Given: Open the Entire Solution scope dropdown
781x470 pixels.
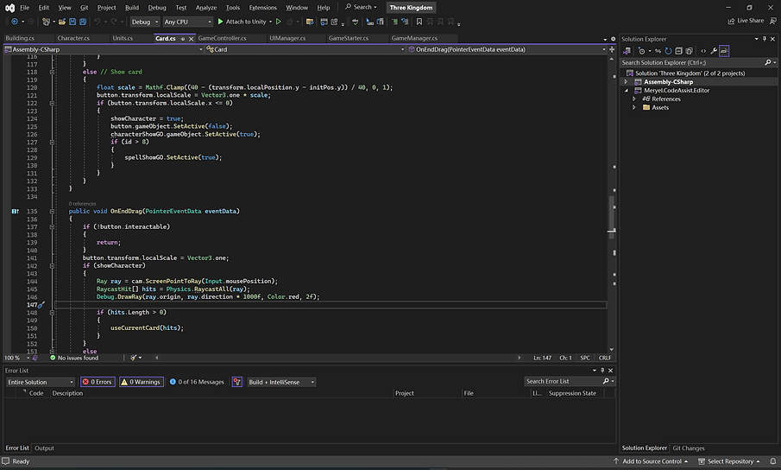Looking at the screenshot, I should pyautogui.click(x=41, y=382).
